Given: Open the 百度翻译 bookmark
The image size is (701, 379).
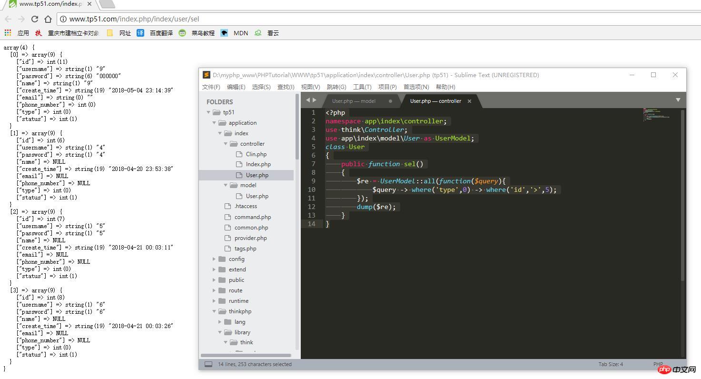Looking at the screenshot, I should point(155,33).
